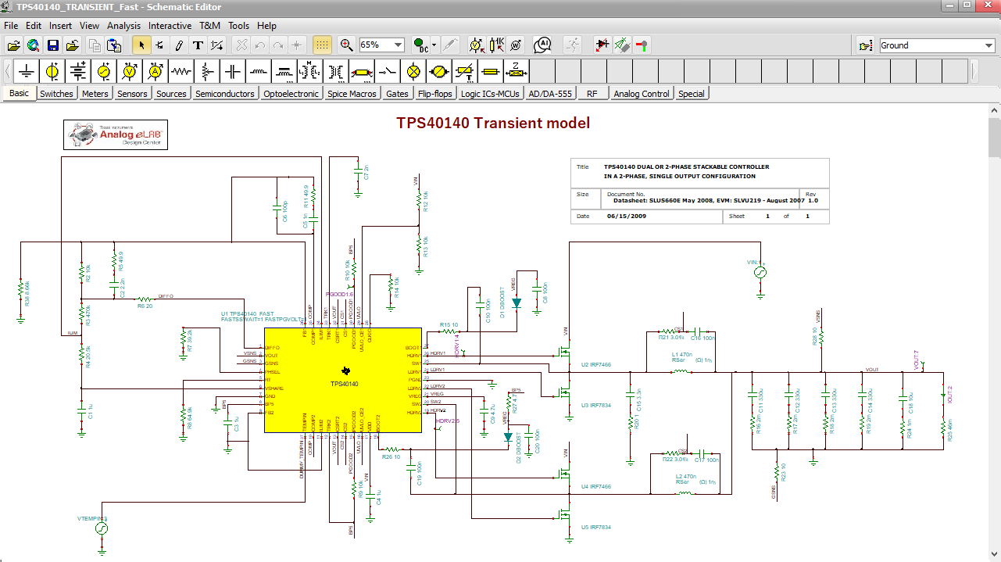Enable the arrow selection pointer mode
This screenshot has width=1001, height=562.
pyautogui.click(x=141, y=45)
